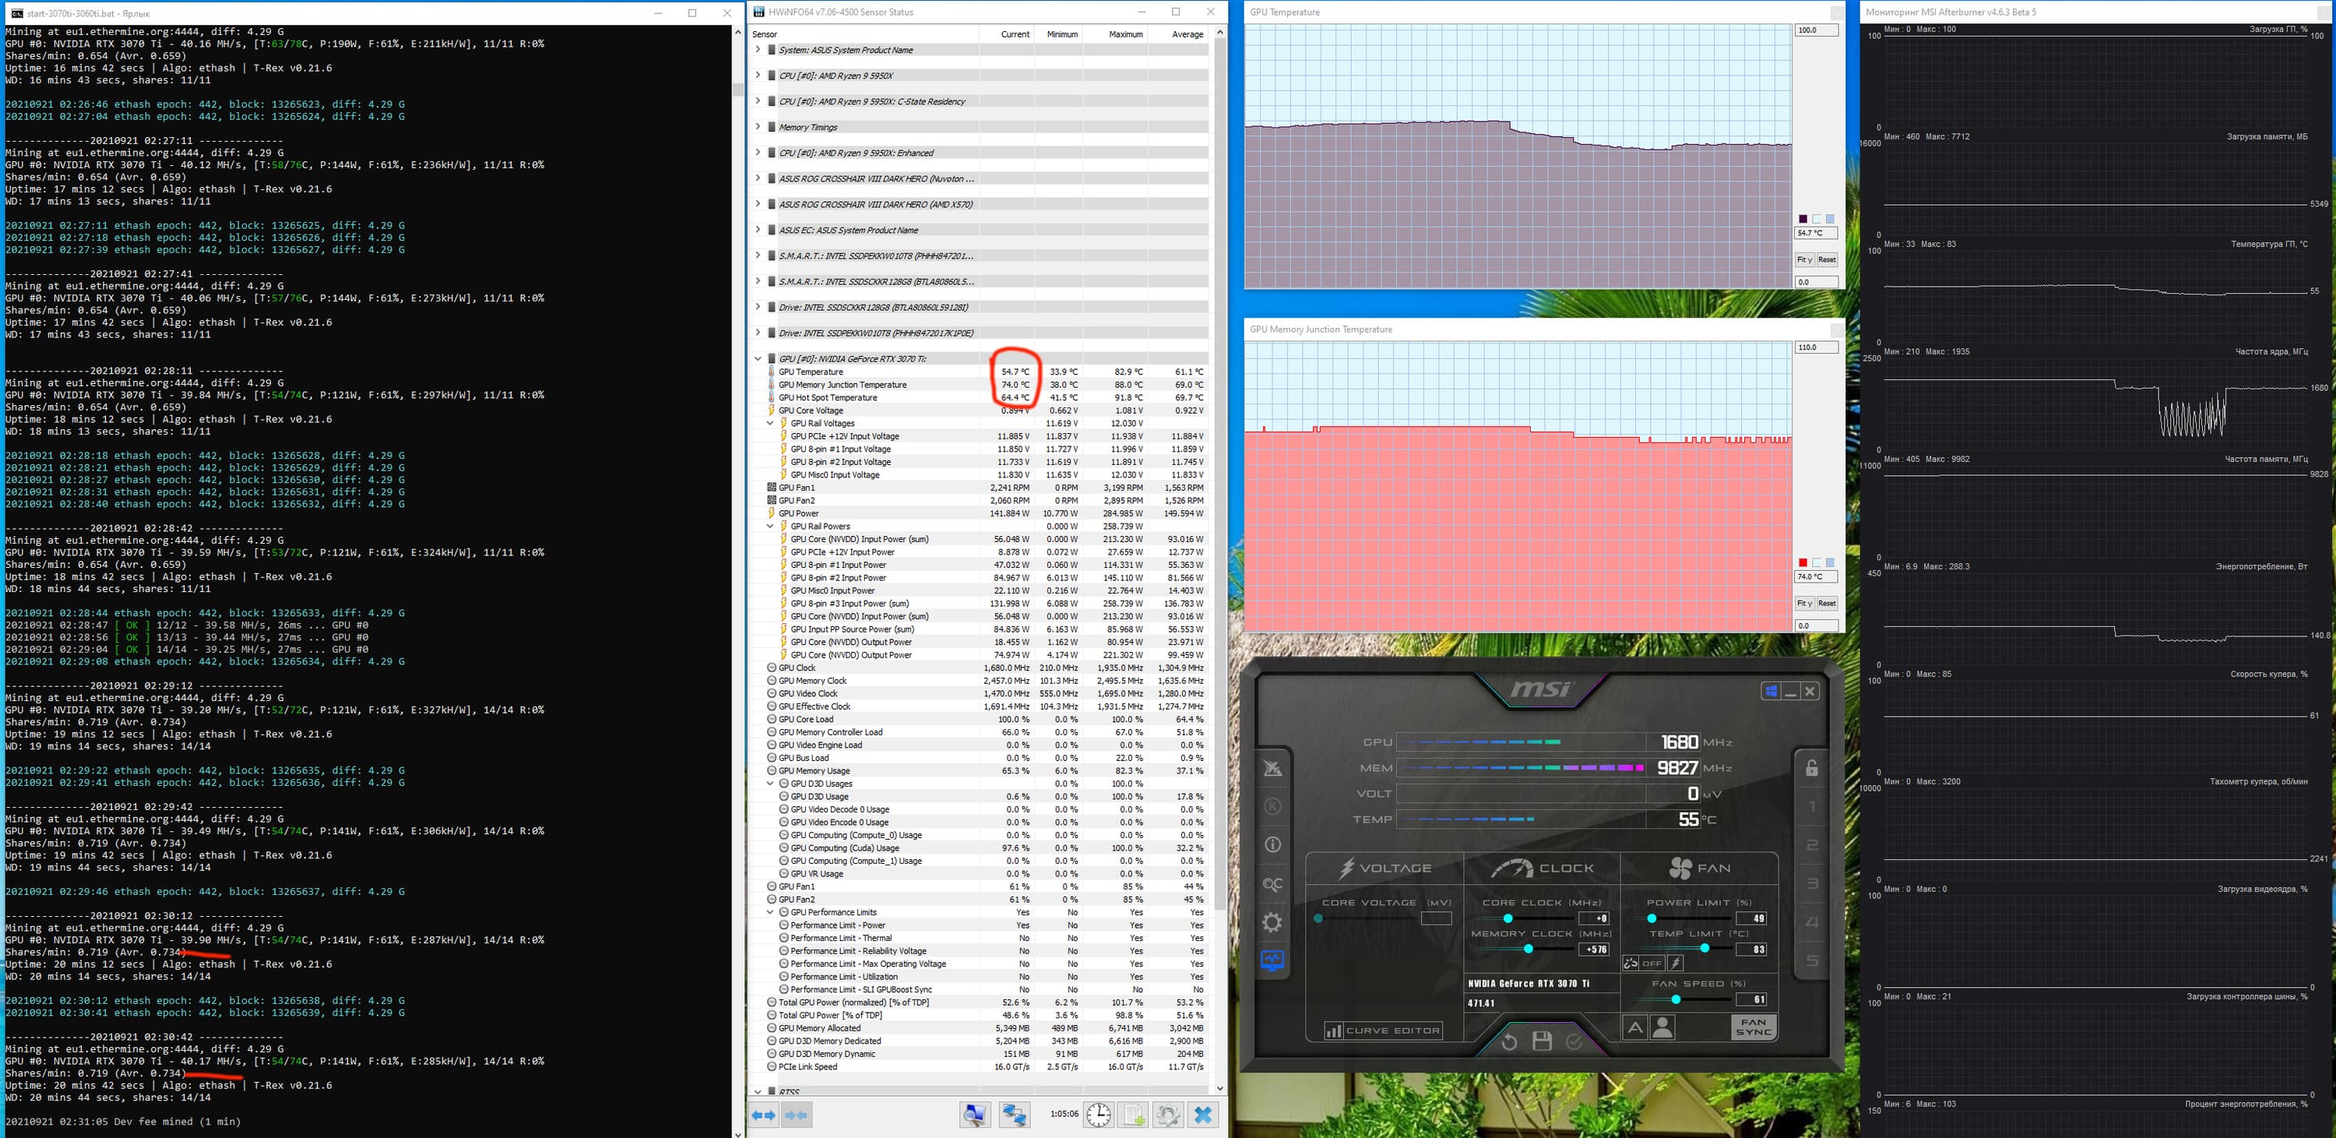Open the Afterburner information icon
The image size is (2336, 1138).
coord(1272,844)
